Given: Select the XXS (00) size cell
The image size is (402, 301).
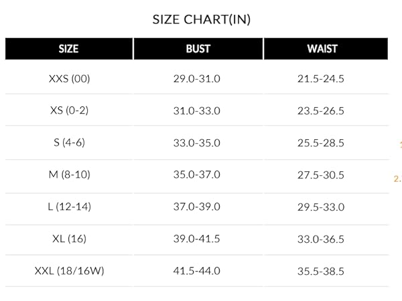Looking at the screenshot, I should 69,78.
